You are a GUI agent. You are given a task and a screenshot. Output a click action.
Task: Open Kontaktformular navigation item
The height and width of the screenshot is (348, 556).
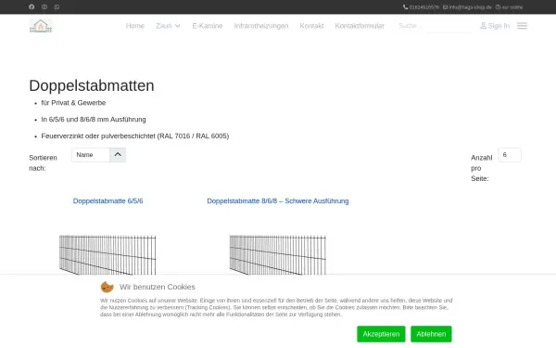pyautogui.click(x=360, y=26)
